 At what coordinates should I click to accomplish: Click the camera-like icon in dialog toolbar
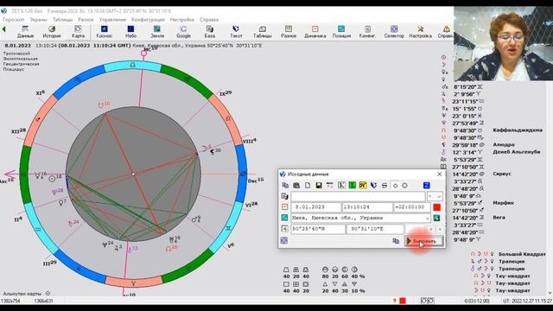pos(296,186)
